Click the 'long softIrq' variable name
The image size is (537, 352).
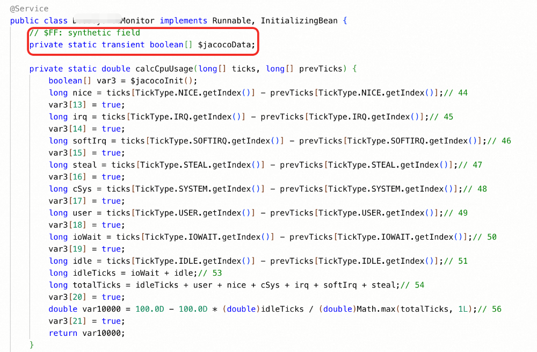coord(89,141)
